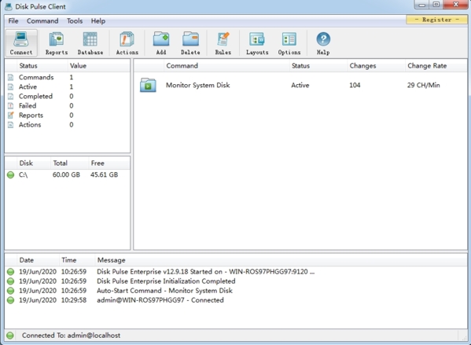Viewport: 471px width, 345px height.
Task: Click the icon next to Failed status
Action: click(x=11, y=105)
